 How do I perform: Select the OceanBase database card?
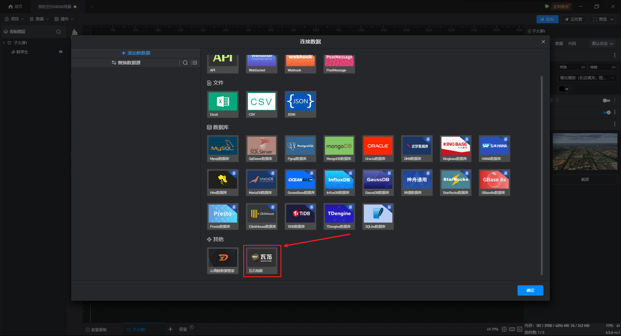300,183
